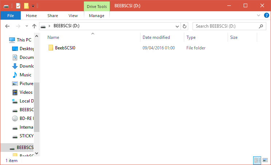Switch to the Manage ribbon tab

(97, 16)
